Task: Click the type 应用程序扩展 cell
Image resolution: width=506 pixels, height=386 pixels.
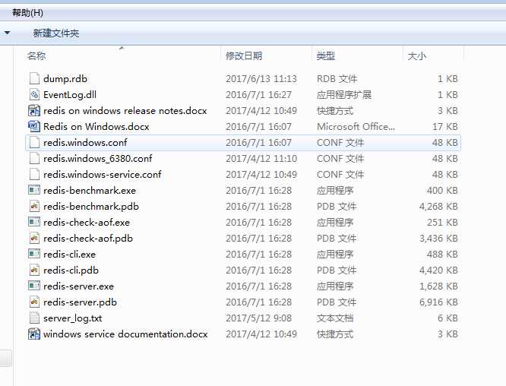Action: (x=344, y=94)
